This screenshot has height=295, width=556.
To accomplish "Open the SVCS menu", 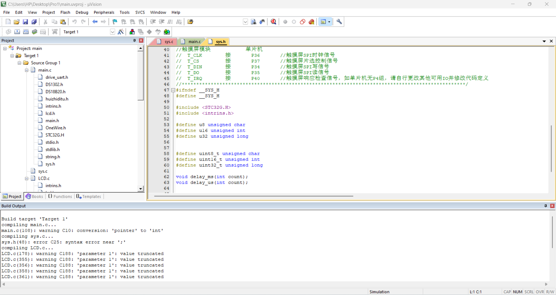I will 140,12.
